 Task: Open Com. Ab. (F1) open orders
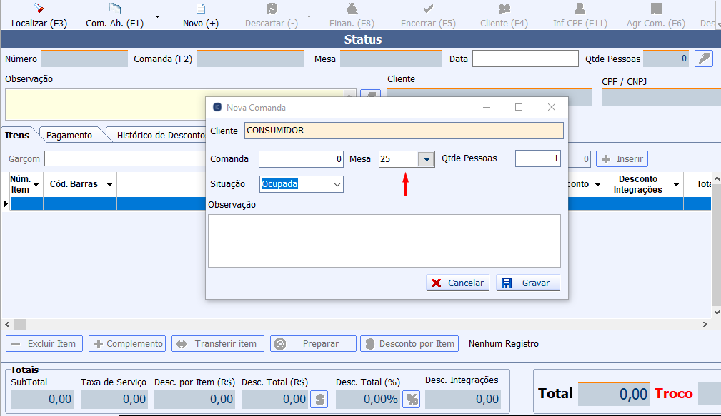click(x=114, y=9)
